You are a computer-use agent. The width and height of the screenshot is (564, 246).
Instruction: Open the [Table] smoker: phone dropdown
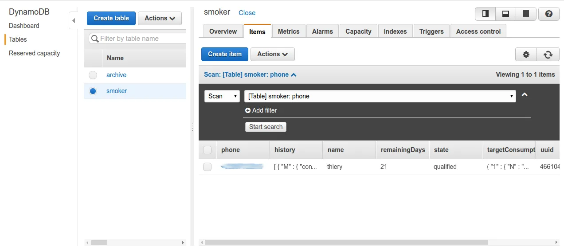[380, 96]
